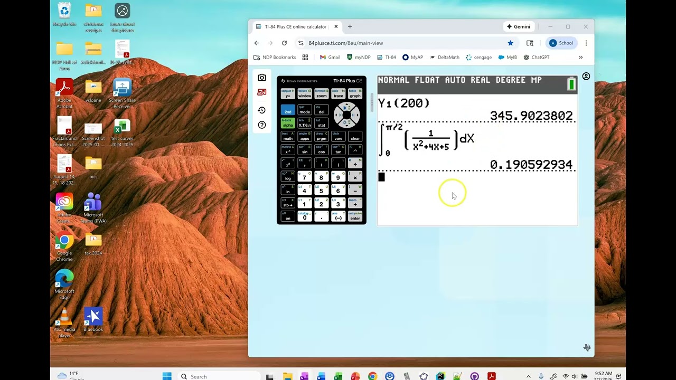Open the bookmark apps grid icon

click(305, 57)
